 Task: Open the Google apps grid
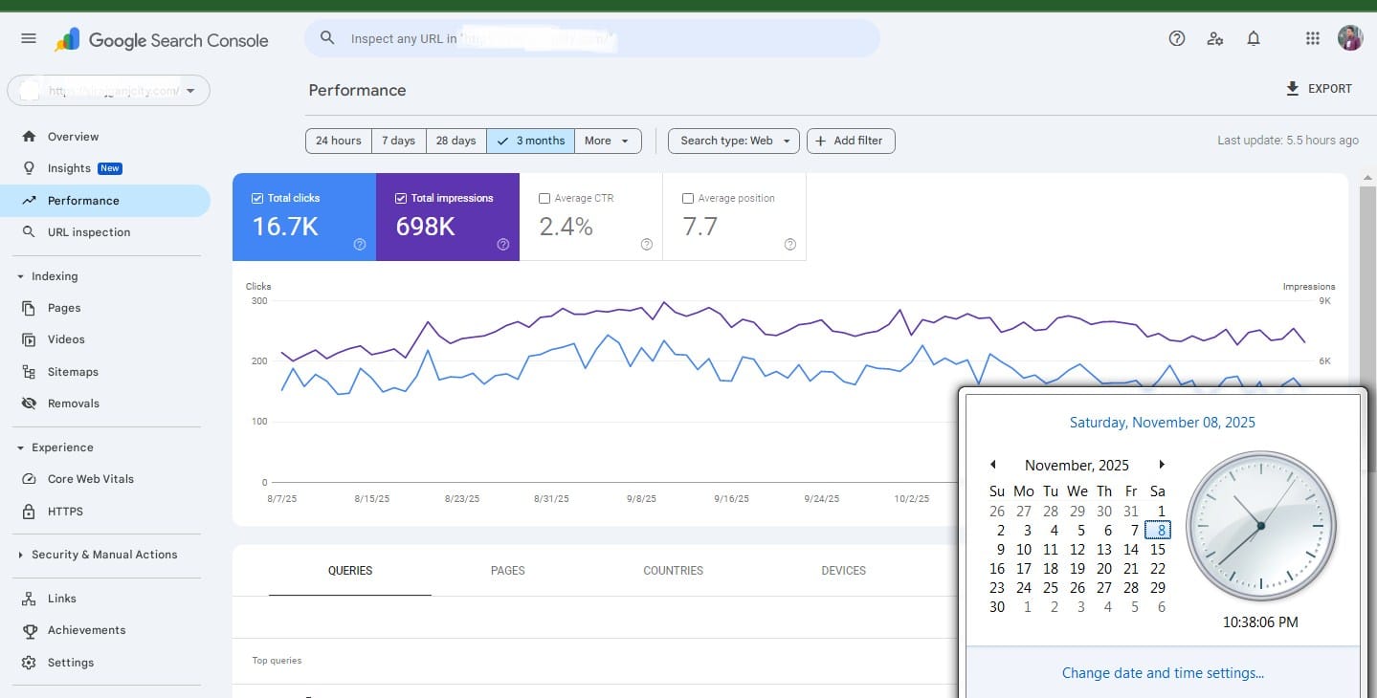pos(1313,38)
